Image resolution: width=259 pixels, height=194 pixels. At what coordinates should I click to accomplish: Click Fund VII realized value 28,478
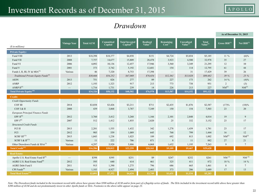(150, 60)
